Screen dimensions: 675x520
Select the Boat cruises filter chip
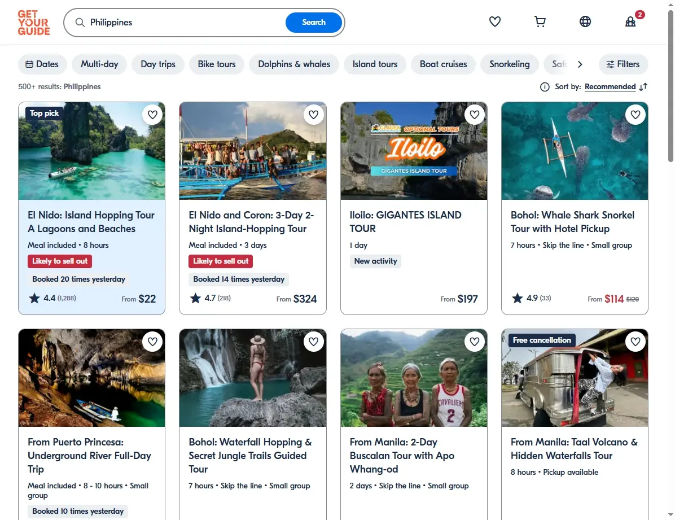[444, 64]
